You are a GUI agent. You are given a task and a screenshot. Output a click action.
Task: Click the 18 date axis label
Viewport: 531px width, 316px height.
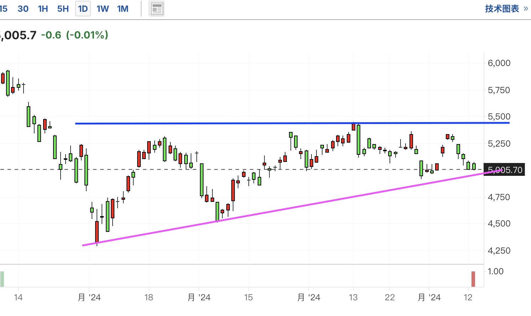point(149,297)
